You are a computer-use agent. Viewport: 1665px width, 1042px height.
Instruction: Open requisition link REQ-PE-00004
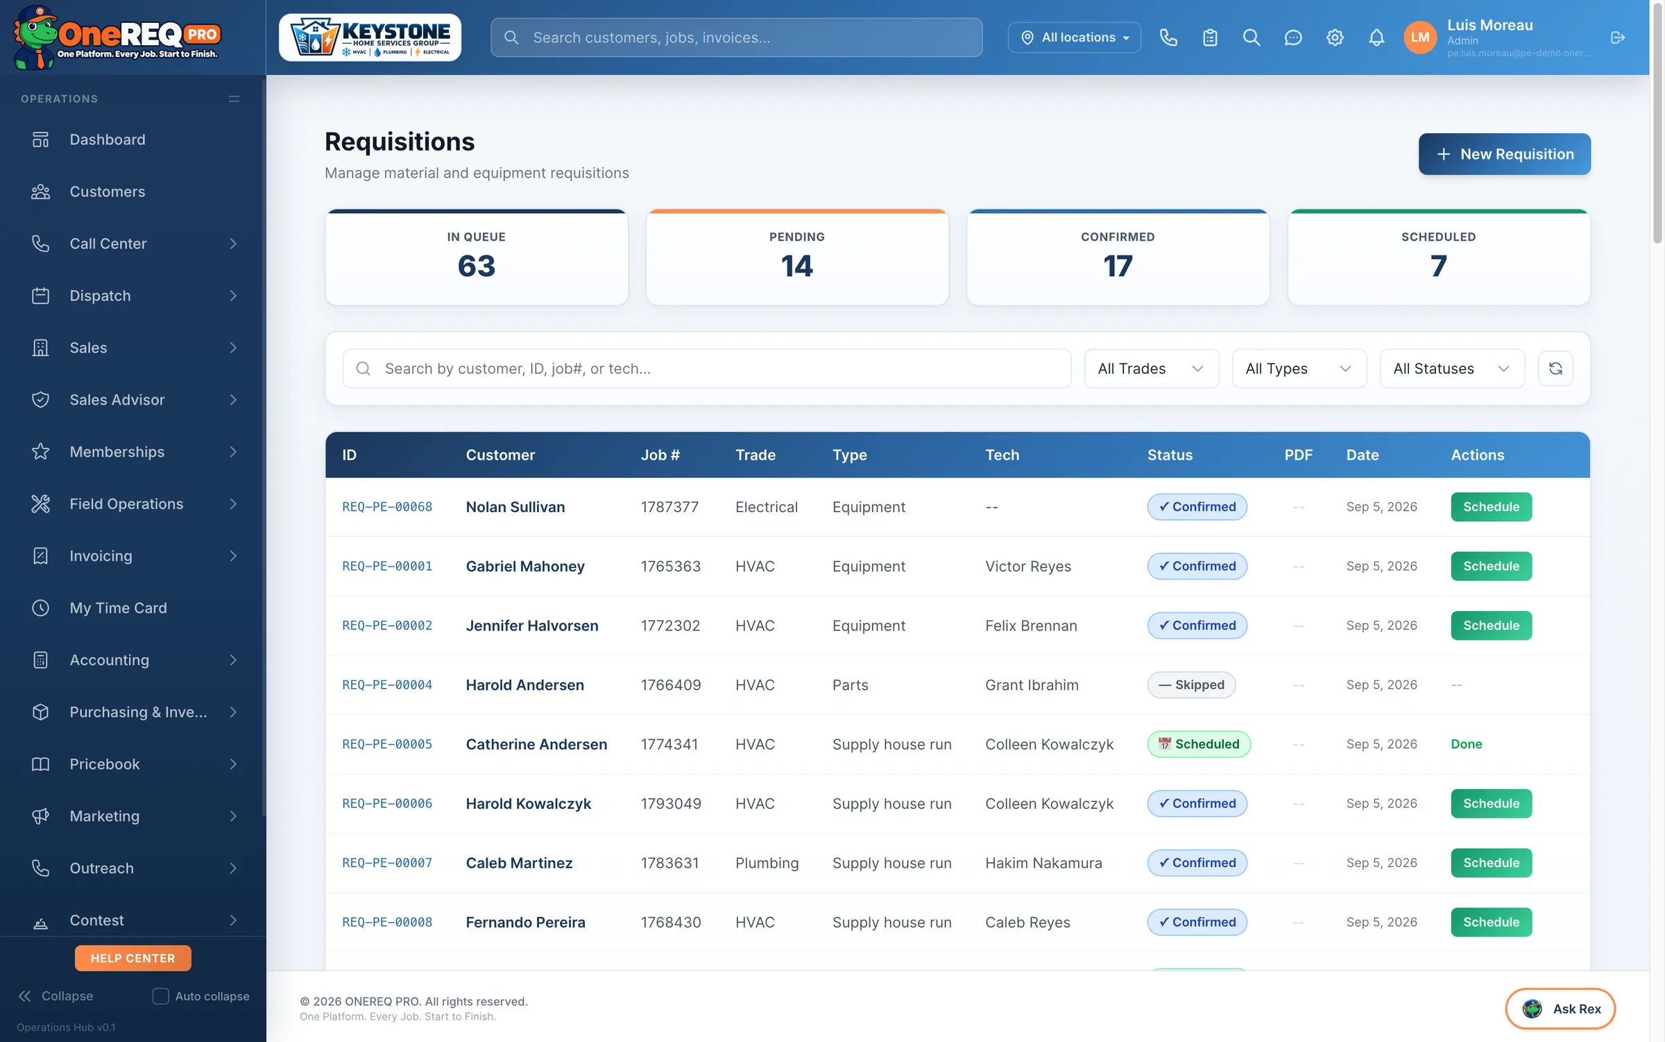pos(387,684)
